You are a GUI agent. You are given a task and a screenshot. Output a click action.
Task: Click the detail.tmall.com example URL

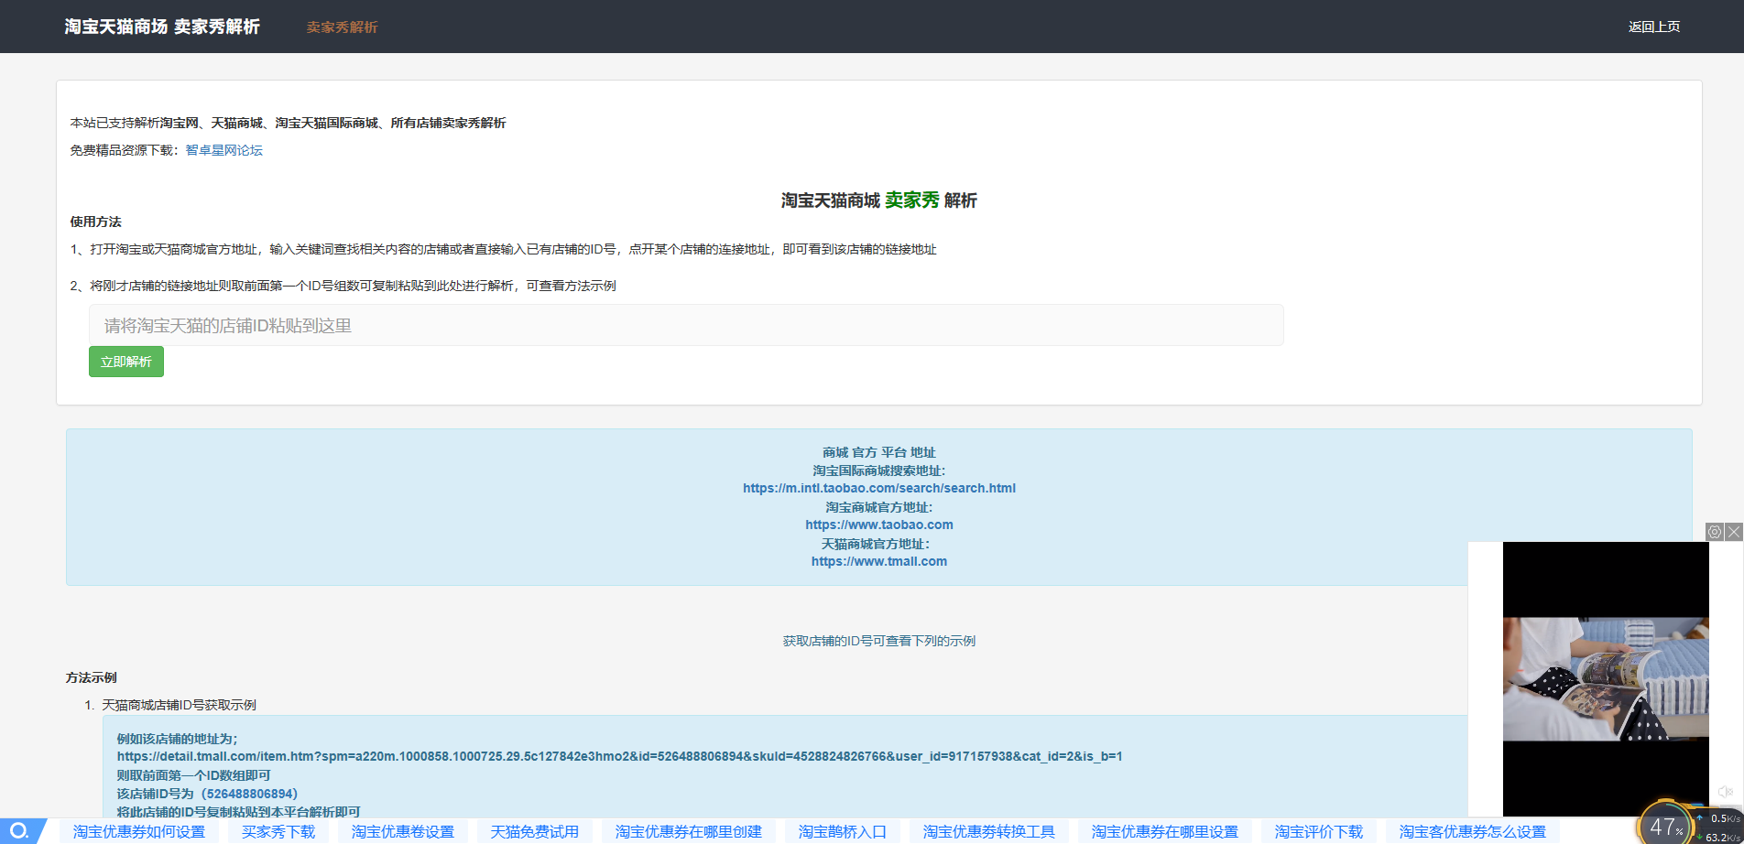[x=619, y=756]
